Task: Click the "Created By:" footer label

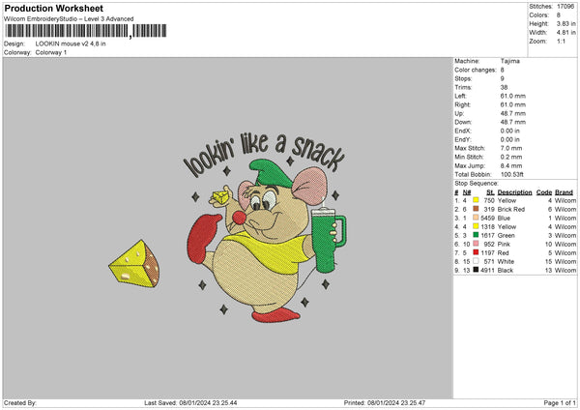Action: coord(20,403)
